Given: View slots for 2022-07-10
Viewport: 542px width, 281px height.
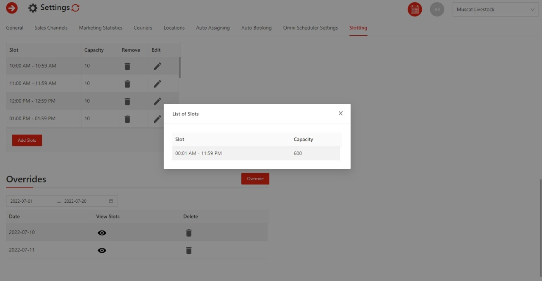Looking at the screenshot, I should pyautogui.click(x=102, y=233).
